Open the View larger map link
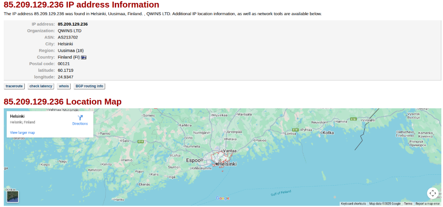The image size is (443, 207). 22,133
